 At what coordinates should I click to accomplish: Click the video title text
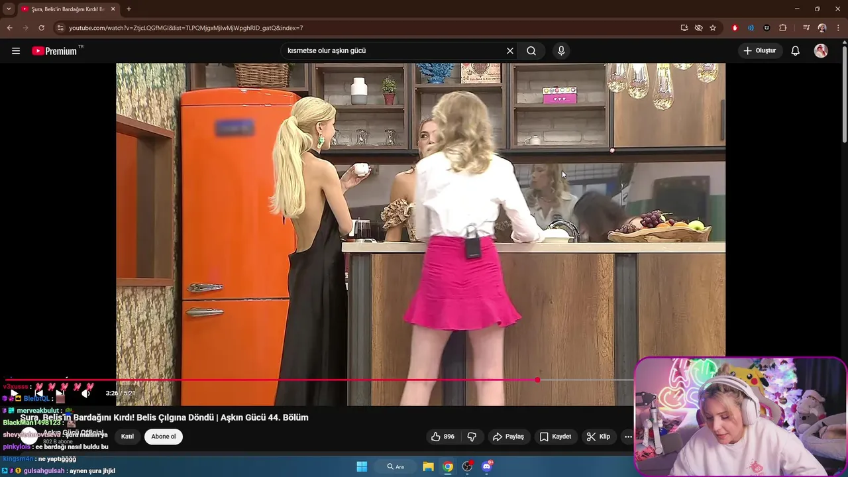[x=164, y=417]
